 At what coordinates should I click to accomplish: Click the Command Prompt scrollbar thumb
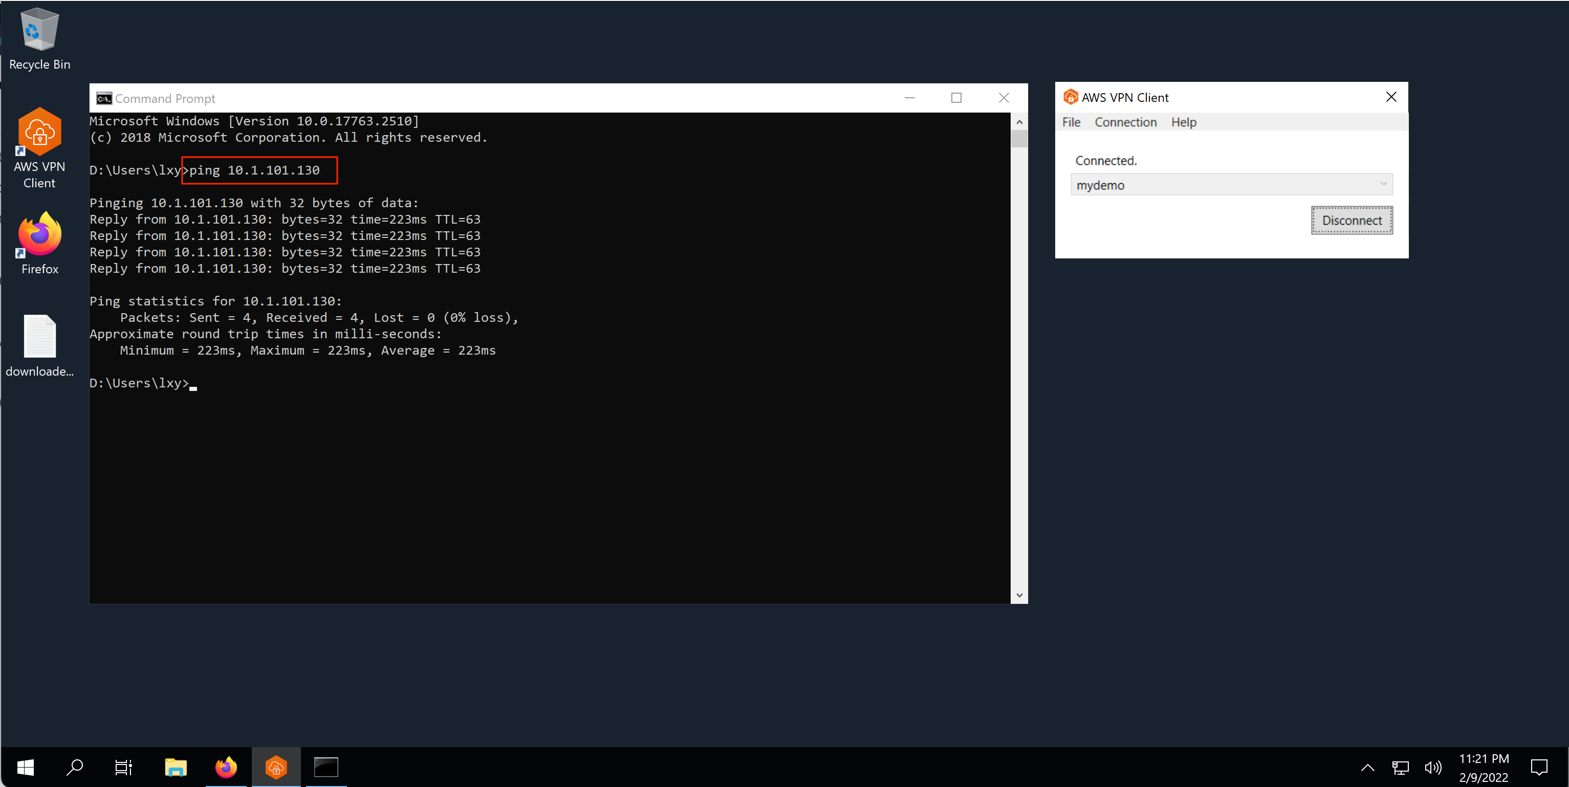(1019, 139)
